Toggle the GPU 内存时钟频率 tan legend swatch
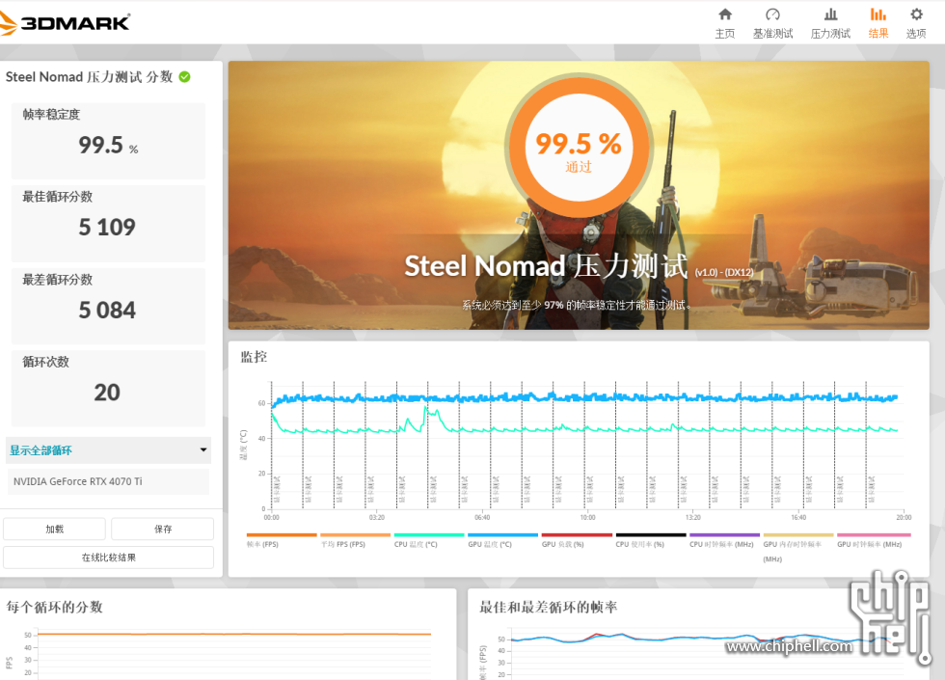Image resolution: width=945 pixels, height=680 pixels. [x=798, y=534]
